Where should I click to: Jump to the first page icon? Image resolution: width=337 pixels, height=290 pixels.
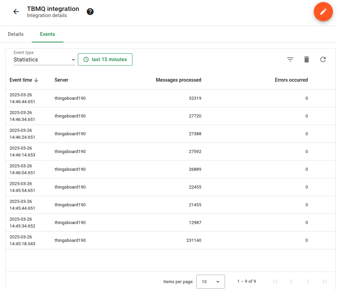pos(275,281)
